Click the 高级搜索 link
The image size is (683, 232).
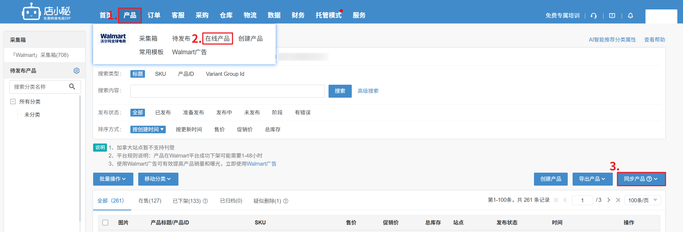[368, 91]
